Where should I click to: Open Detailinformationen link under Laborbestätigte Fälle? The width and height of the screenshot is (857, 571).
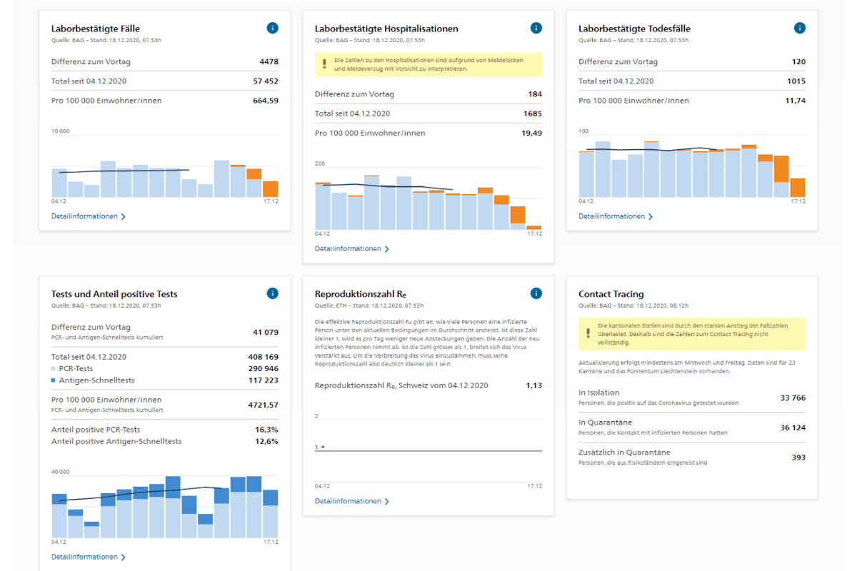pyautogui.click(x=84, y=216)
